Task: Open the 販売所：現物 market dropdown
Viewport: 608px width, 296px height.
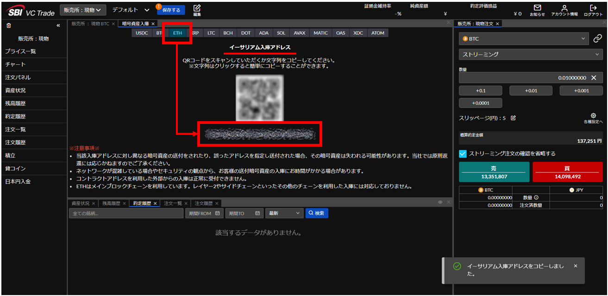Action: pyautogui.click(x=83, y=10)
